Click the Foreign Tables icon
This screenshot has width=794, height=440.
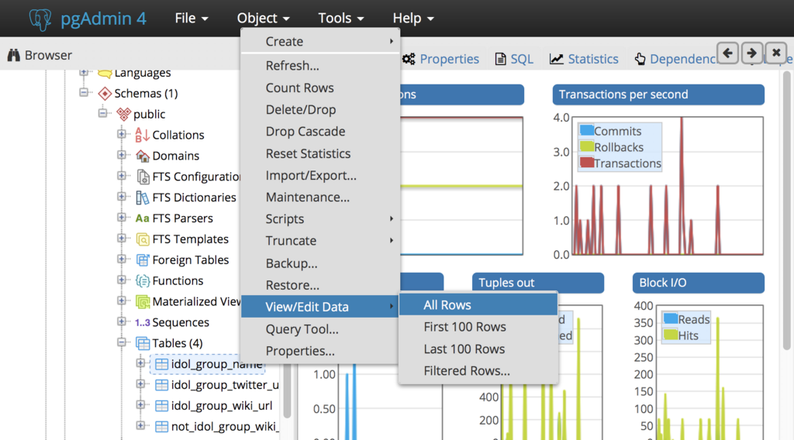click(143, 260)
